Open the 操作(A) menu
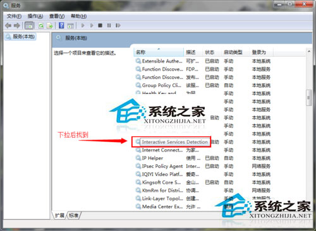This screenshot has height=231, width=316. coord(35,16)
